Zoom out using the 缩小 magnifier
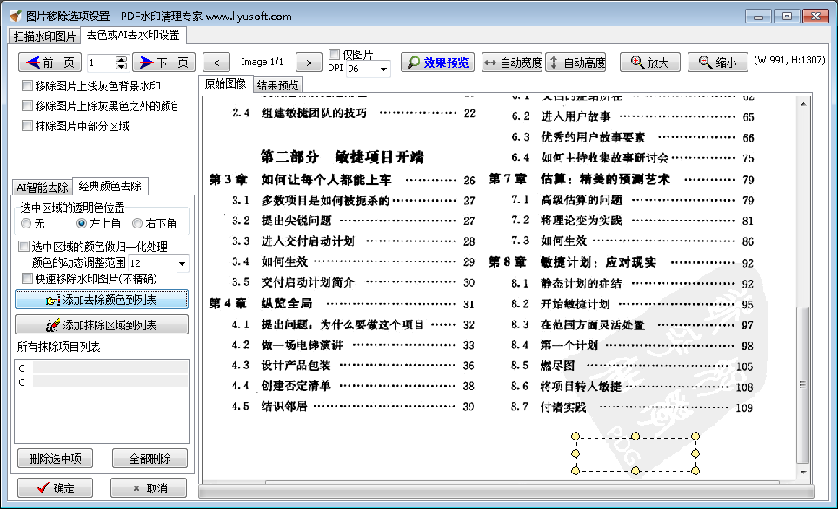Image resolution: width=838 pixels, height=509 pixels. click(x=719, y=62)
